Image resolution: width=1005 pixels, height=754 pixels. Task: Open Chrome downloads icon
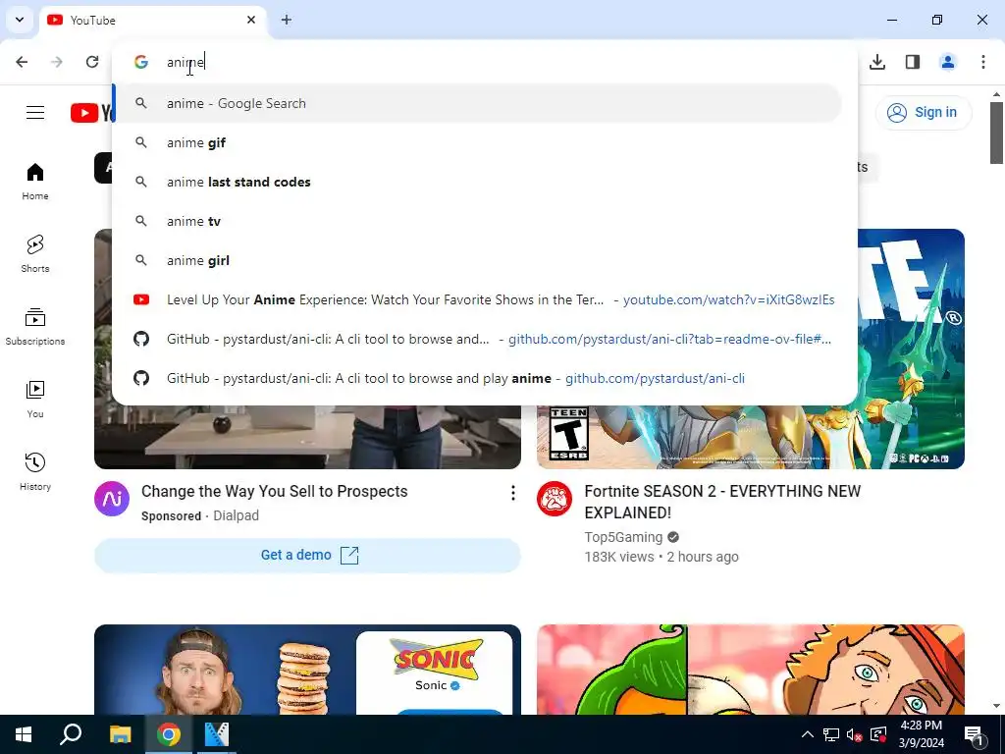pos(877,62)
